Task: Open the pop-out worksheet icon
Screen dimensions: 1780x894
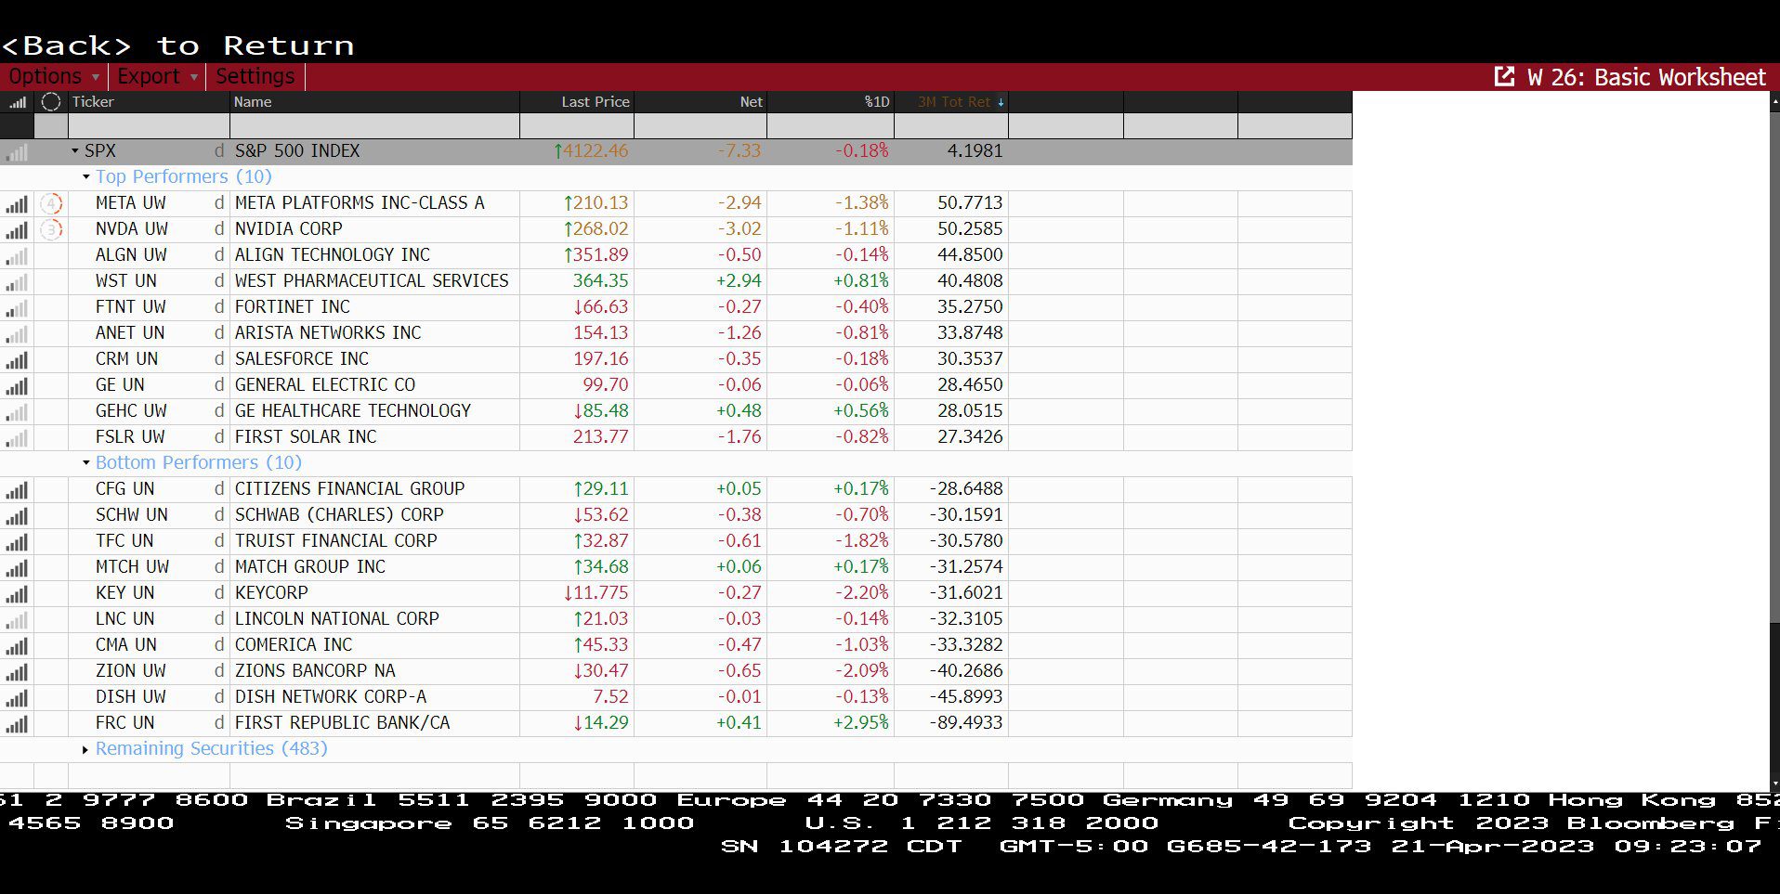Action: tap(1503, 76)
